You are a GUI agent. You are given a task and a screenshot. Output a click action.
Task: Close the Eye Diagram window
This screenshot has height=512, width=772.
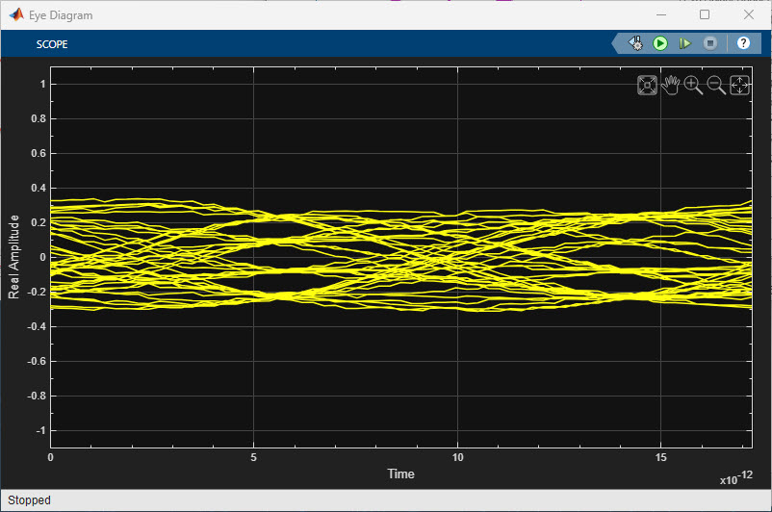click(749, 15)
